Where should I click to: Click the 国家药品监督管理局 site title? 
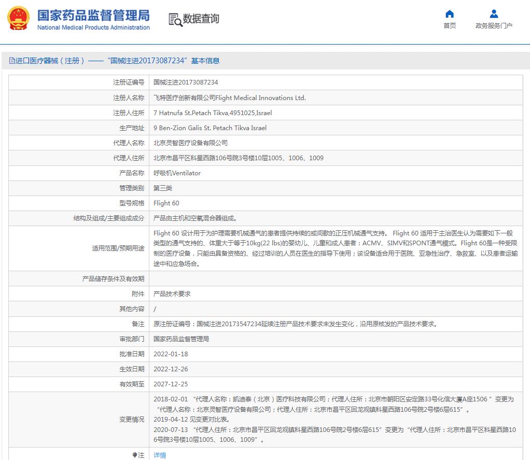point(93,15)
